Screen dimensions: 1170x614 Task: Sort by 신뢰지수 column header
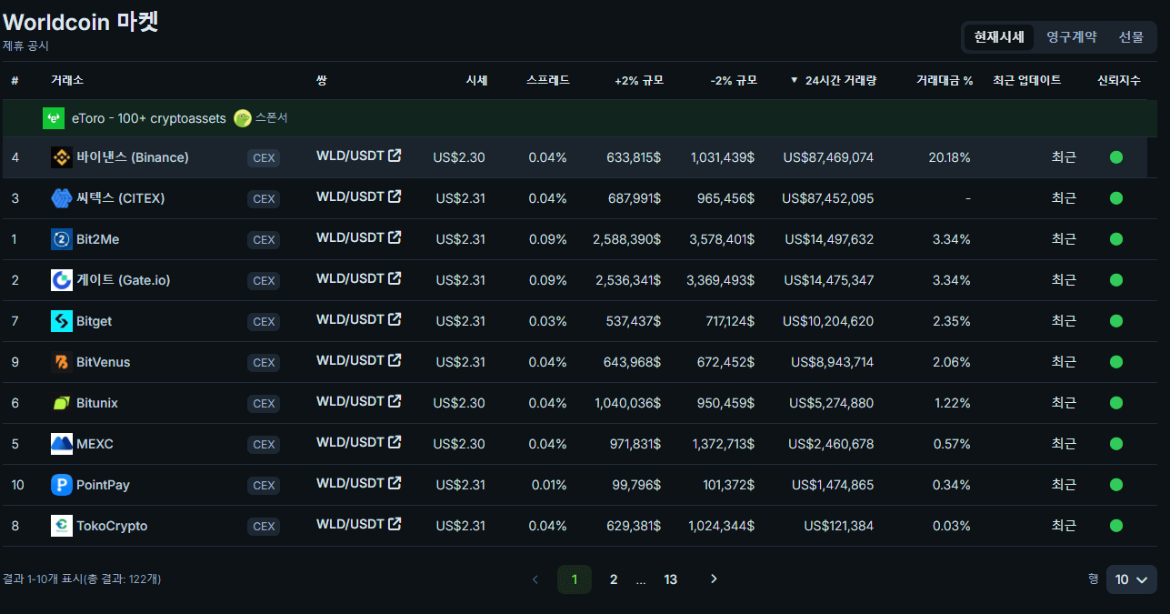tap(1119, 80)
